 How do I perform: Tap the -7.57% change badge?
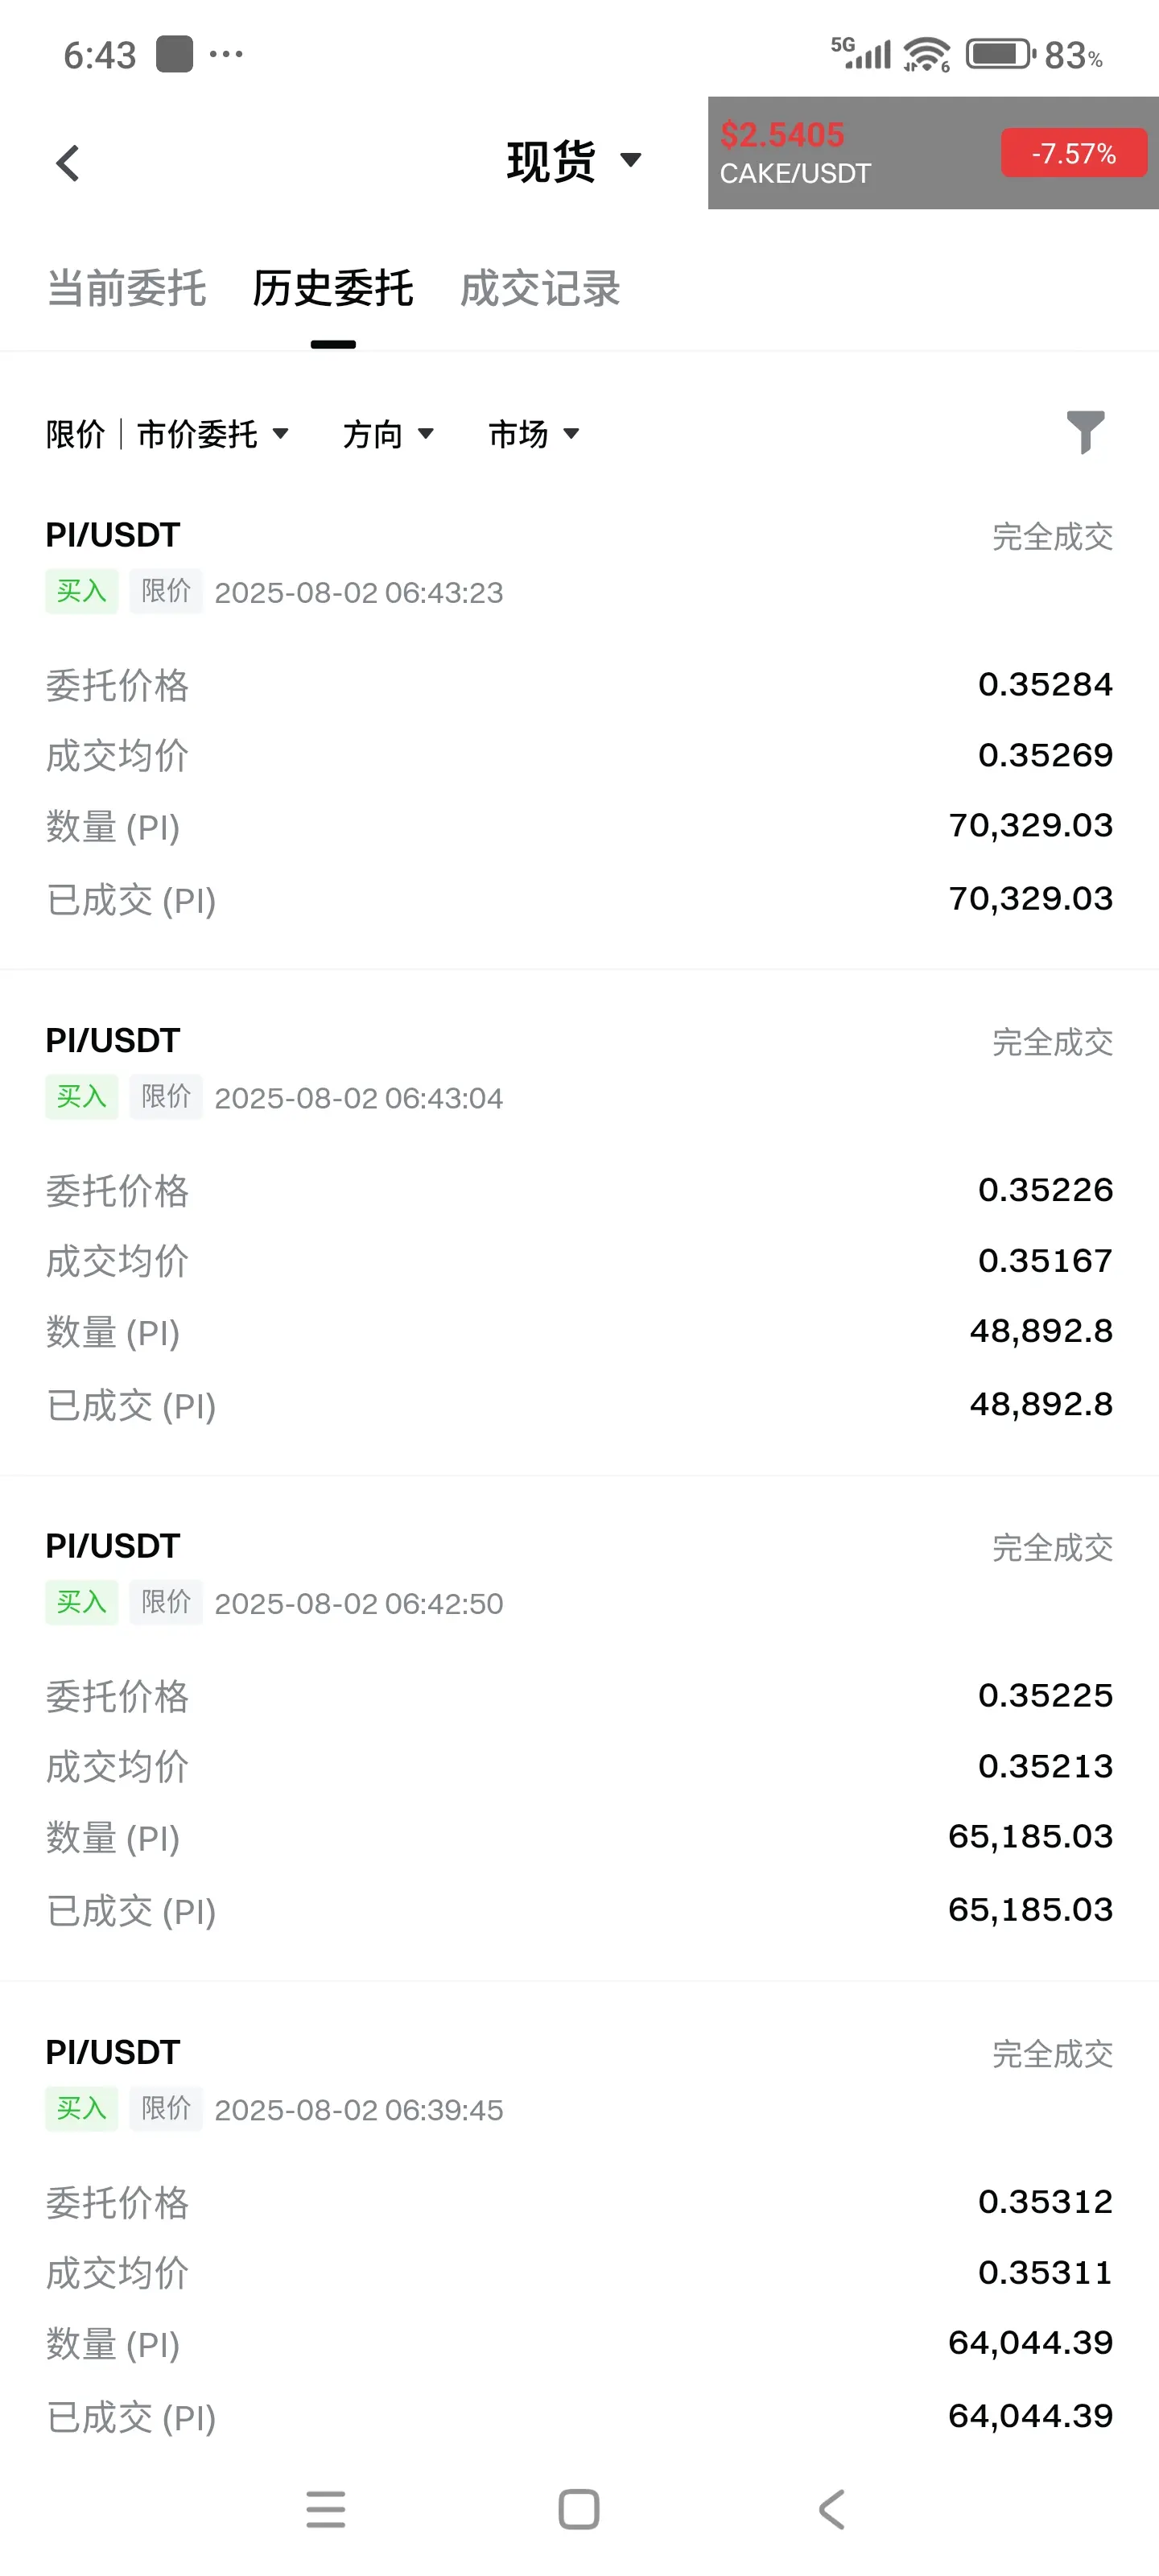click(1074, 153)
